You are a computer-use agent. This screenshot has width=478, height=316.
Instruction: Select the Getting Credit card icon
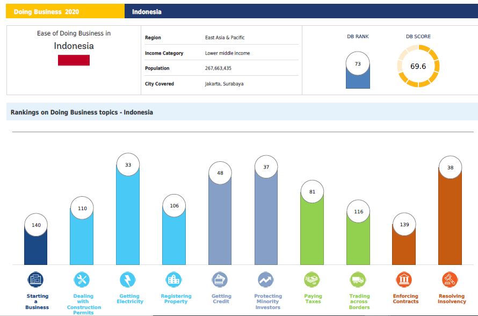[220, 279]
